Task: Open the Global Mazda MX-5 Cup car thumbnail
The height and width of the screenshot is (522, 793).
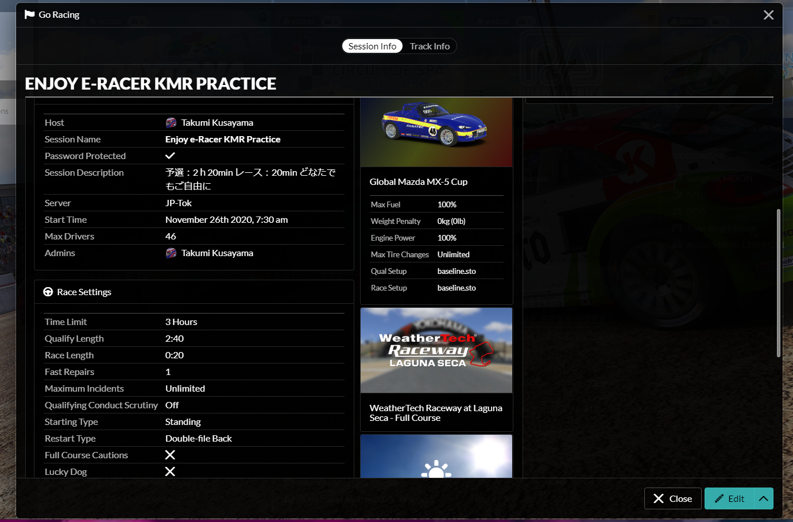Action: coord(436,133)
